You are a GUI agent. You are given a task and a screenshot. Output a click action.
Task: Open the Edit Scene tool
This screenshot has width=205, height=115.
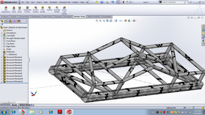pos(14,10)
